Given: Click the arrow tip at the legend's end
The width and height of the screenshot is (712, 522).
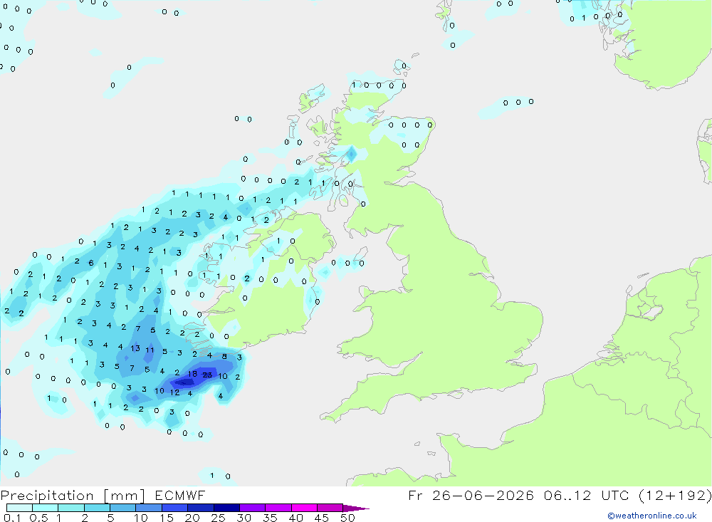Looking at the screenshot, I should coord(357,508).
